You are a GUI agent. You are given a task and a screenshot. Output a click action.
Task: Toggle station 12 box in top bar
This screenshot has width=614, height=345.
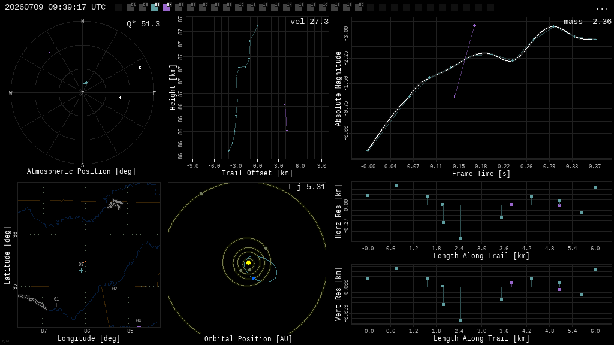point(263,7)
